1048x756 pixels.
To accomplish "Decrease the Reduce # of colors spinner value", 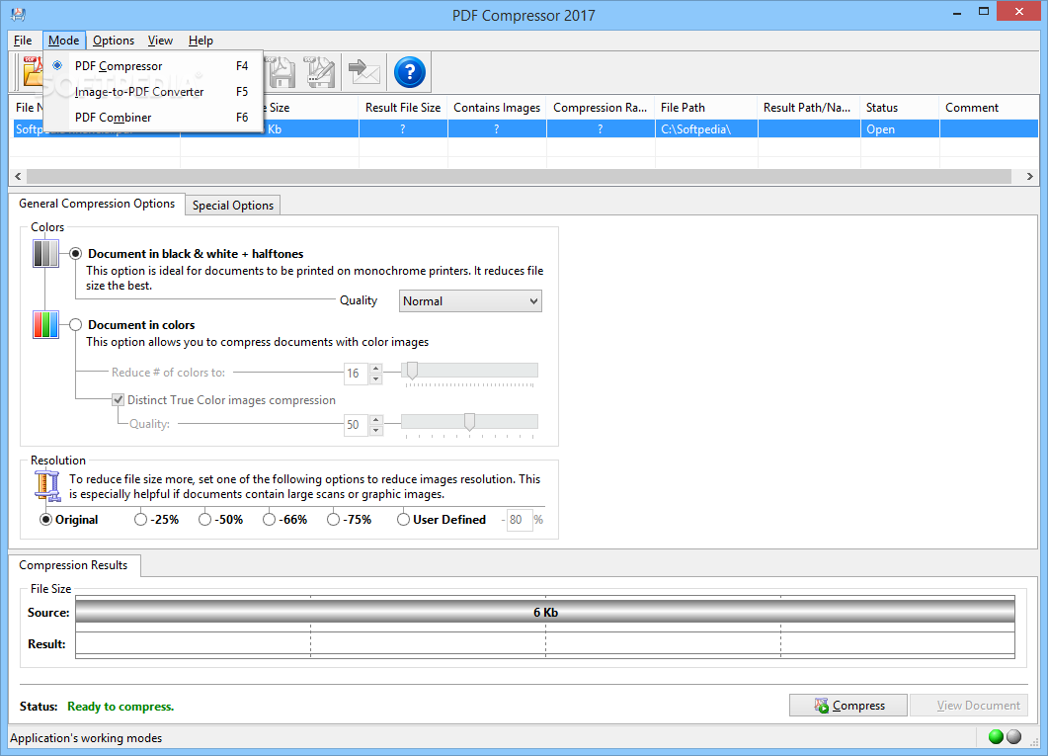I will (375, 378).
